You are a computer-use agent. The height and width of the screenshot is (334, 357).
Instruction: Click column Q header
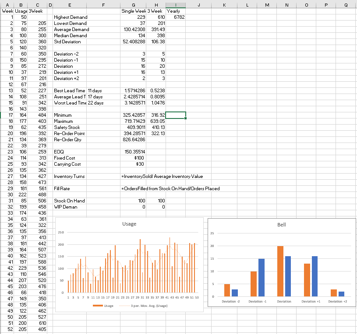(346, 5)
